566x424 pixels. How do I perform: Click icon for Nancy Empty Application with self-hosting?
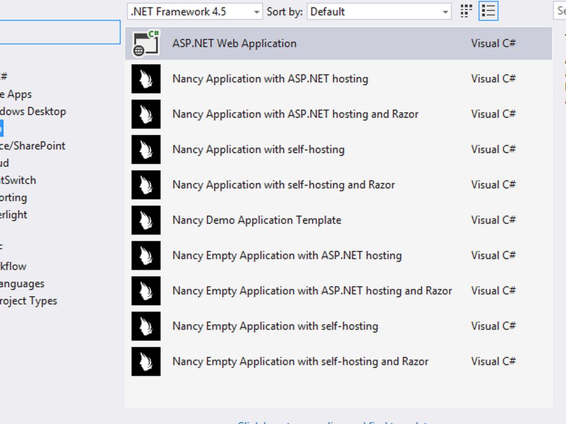(x=146, y=326)
